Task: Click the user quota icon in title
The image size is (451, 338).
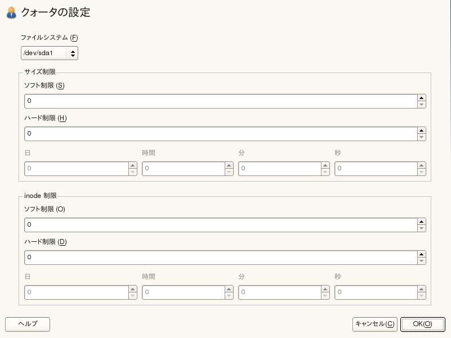Action: tap(11, 12)
